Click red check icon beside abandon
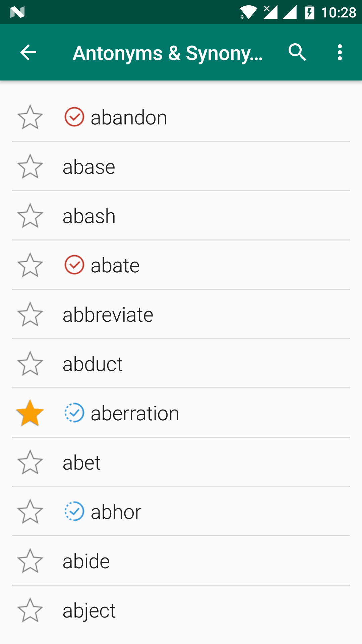 pyautogui.click(x=74, y=117)
